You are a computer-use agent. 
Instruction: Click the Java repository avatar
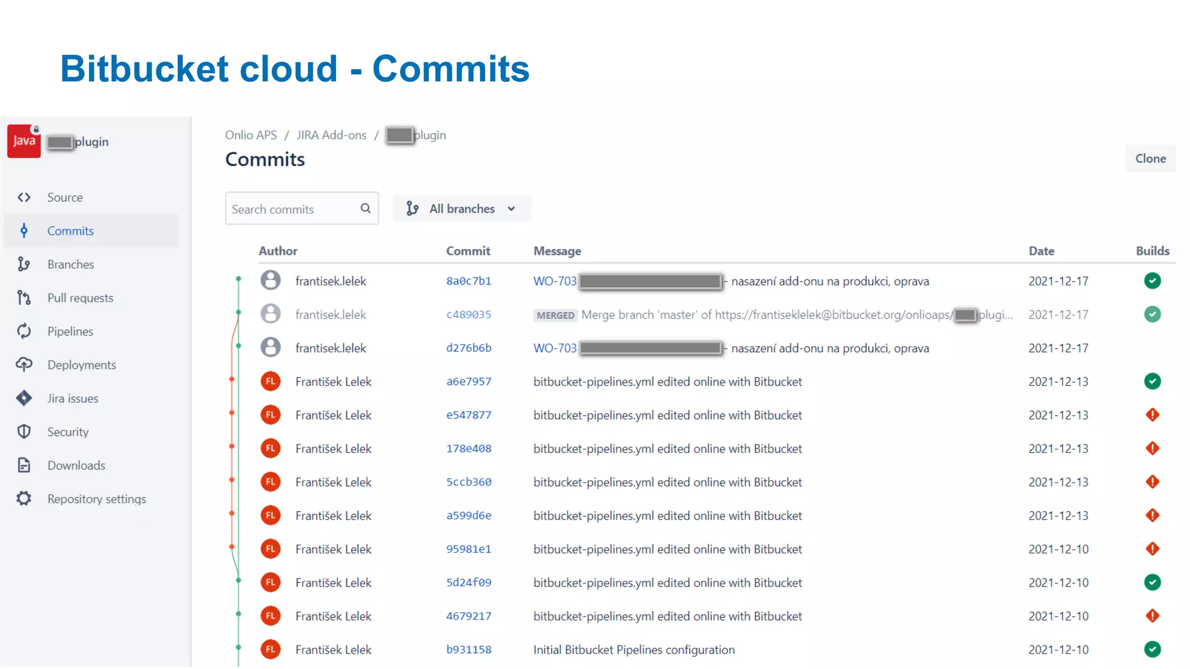click(24, 141)
